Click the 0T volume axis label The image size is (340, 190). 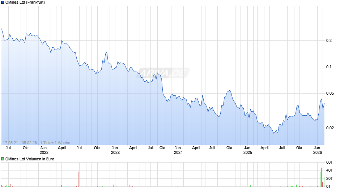(328, 186)
